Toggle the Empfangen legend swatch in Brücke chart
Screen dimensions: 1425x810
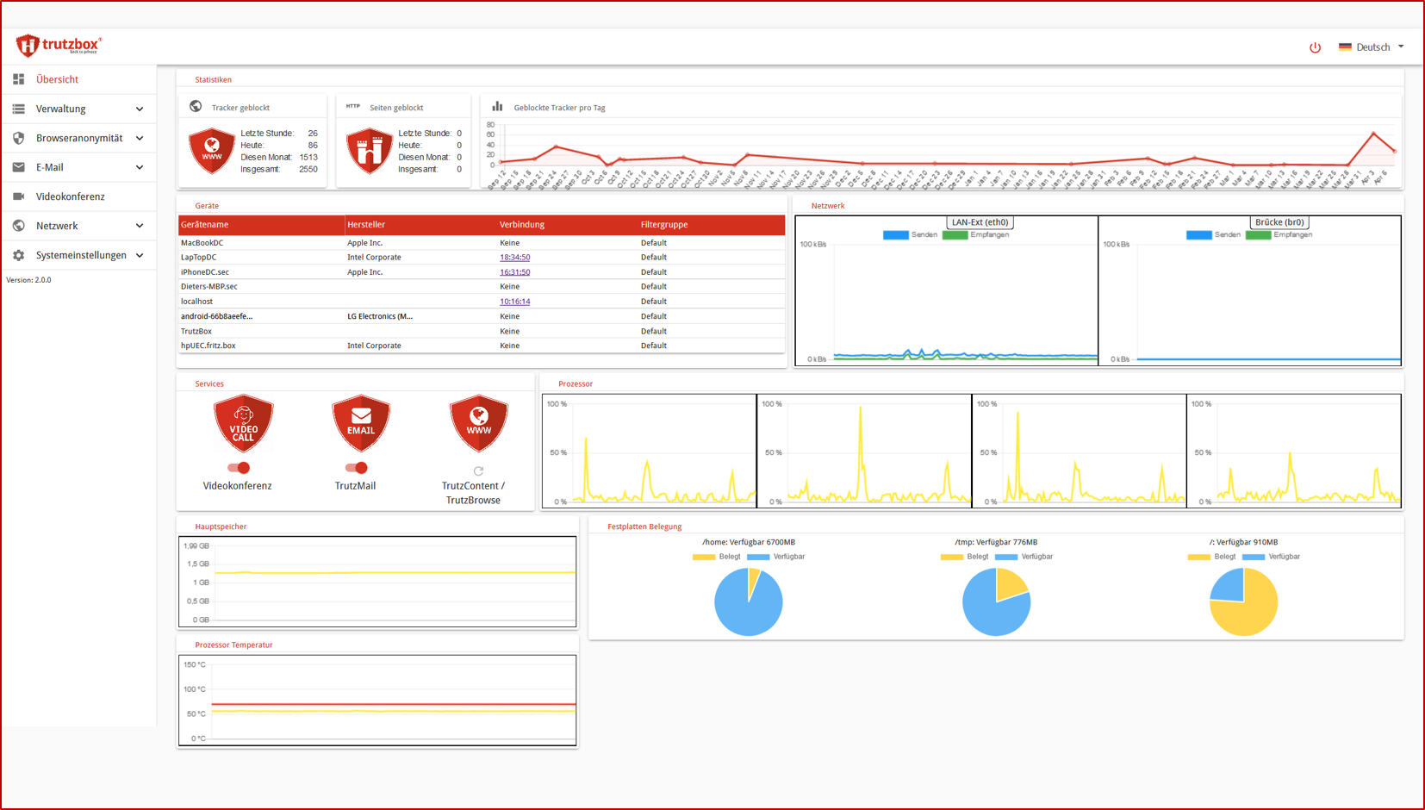(x=1258, y=235)
